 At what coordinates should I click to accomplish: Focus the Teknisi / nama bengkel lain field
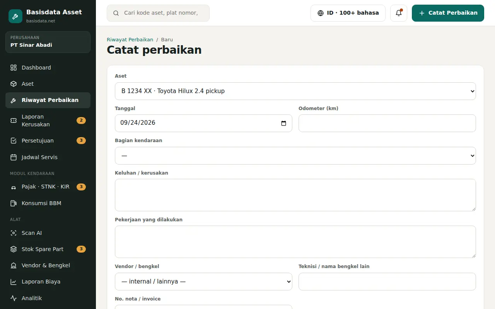[387, 282]
